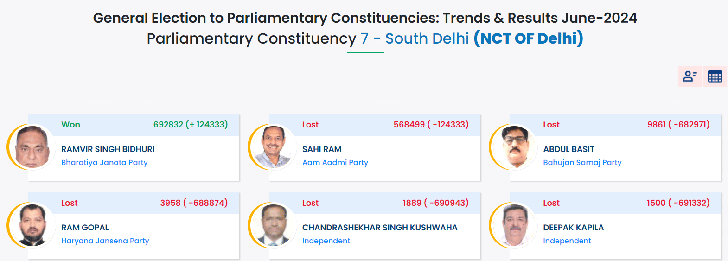Select the DEEPAK KAPILA candidate name
728x261 pixels.
(x=574, y=228)
